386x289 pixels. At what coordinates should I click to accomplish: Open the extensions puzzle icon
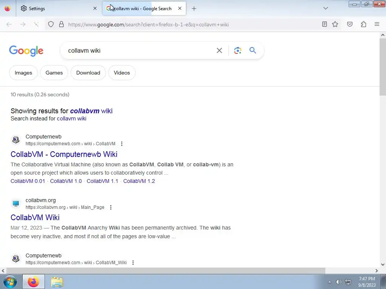click(x=363, y=24)
